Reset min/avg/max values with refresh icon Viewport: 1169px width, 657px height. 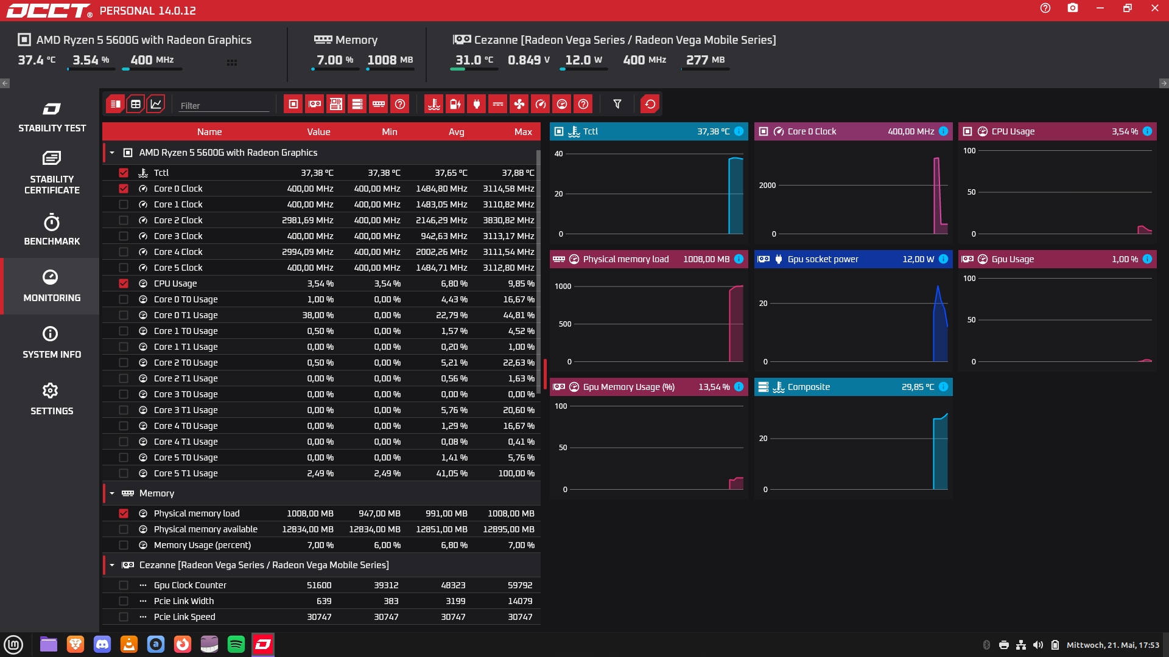pyautogui.click(x=650, y=104)
